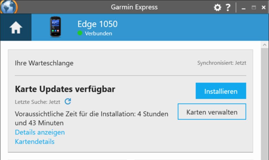Viewport: 269px width, 160px height.
Task: Minimize the Garmin Express window
Action: (244, 8)
